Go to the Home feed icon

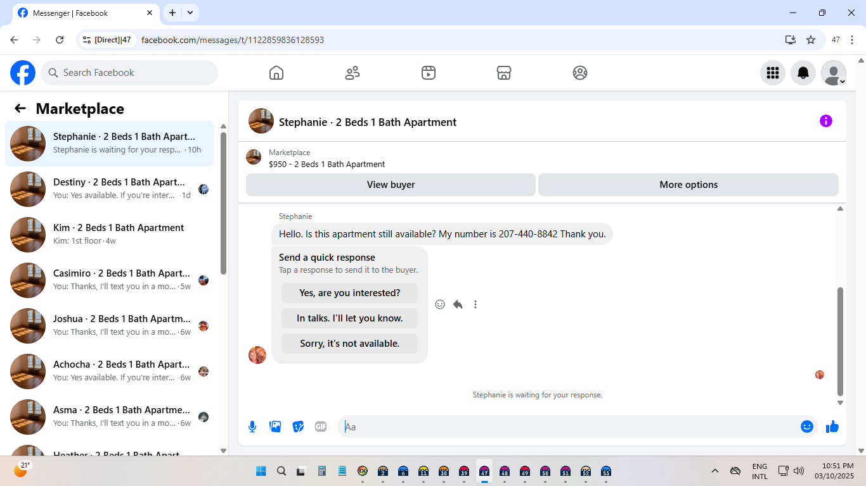[x=276, y=73]
